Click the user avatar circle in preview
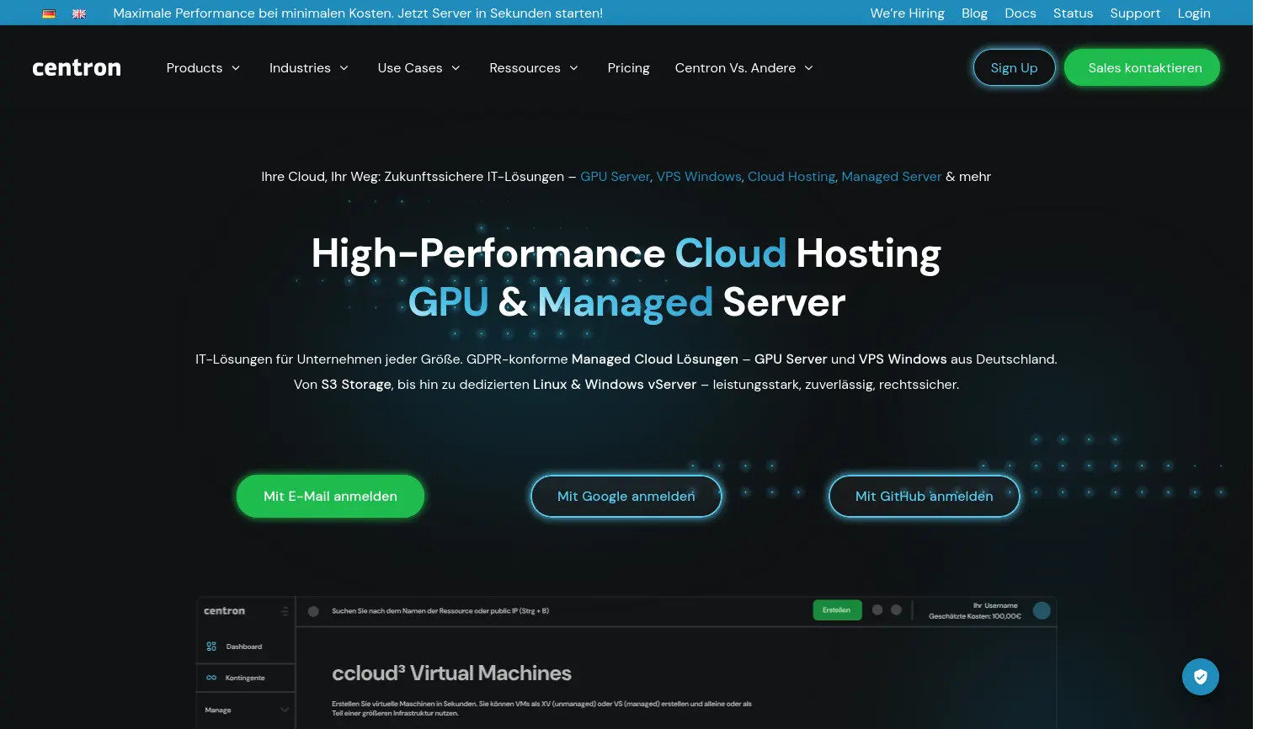The width and height of the screenshot is (1263, 729). 1042,611
